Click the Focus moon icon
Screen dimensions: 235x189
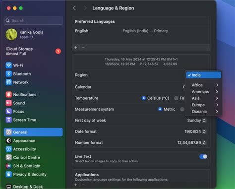coord(8,112)
